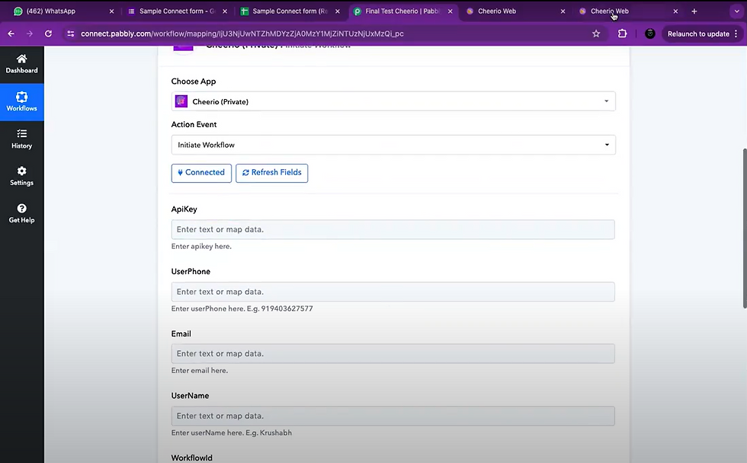This screenshot has height=463, width=747.
Task: Open the History panel
Action: pyautogui.click(x=21, y=139)
